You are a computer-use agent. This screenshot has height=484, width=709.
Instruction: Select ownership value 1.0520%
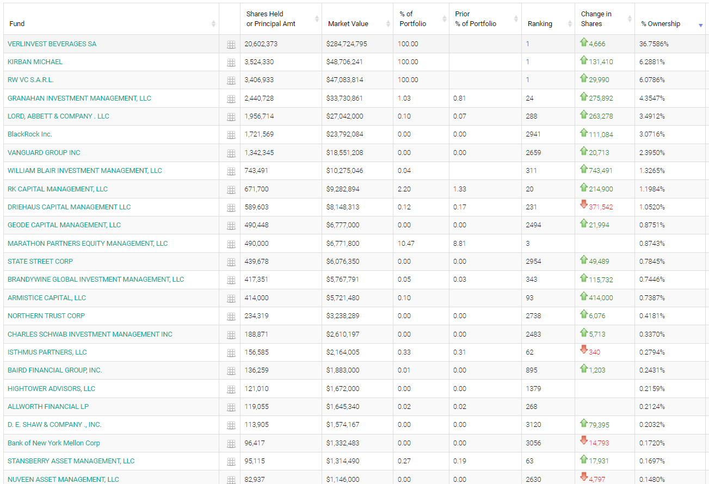coord(652,207)
